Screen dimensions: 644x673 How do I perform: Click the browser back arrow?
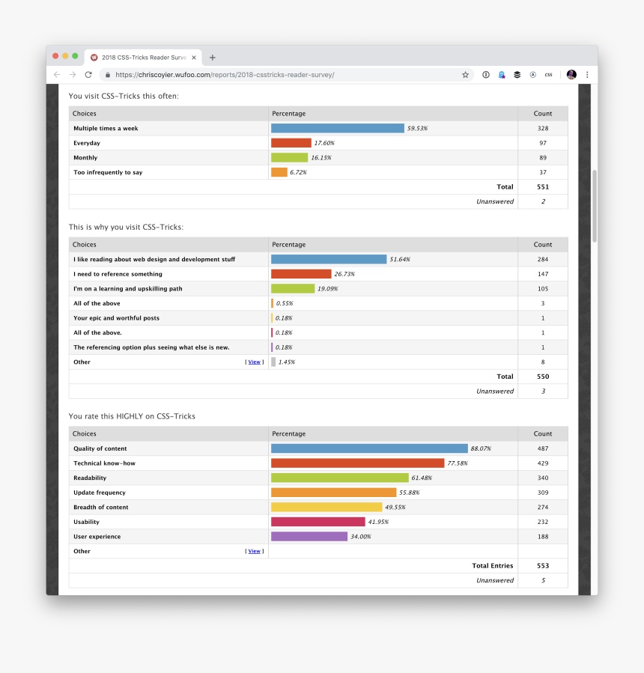57,75
